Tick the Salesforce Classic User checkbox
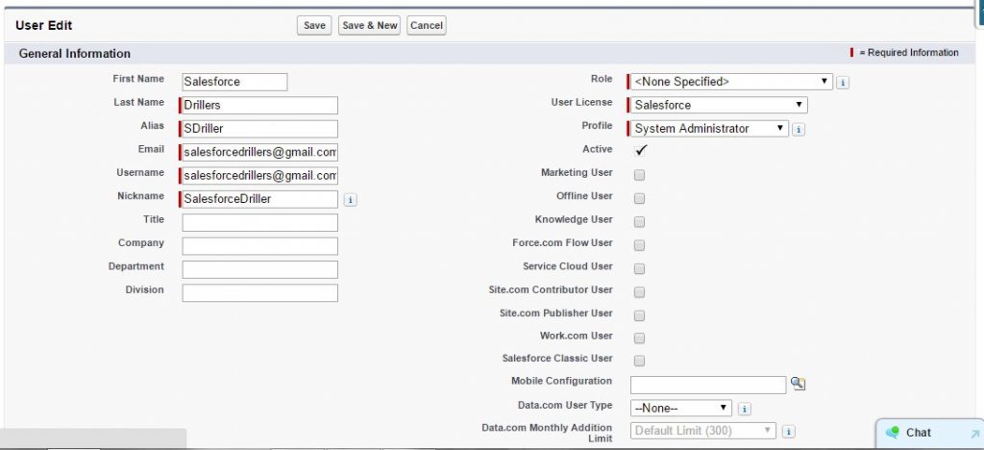 point(639,361)
